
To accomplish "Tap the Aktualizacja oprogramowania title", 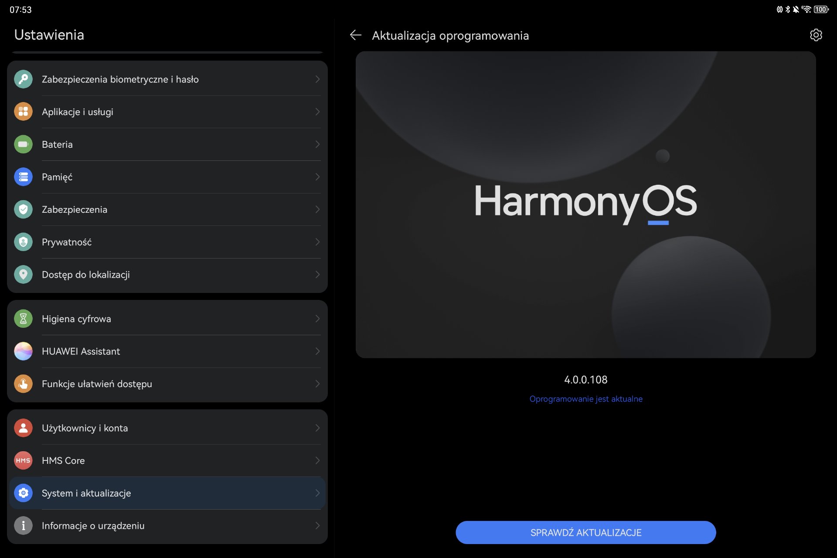I will coord(450,36).
